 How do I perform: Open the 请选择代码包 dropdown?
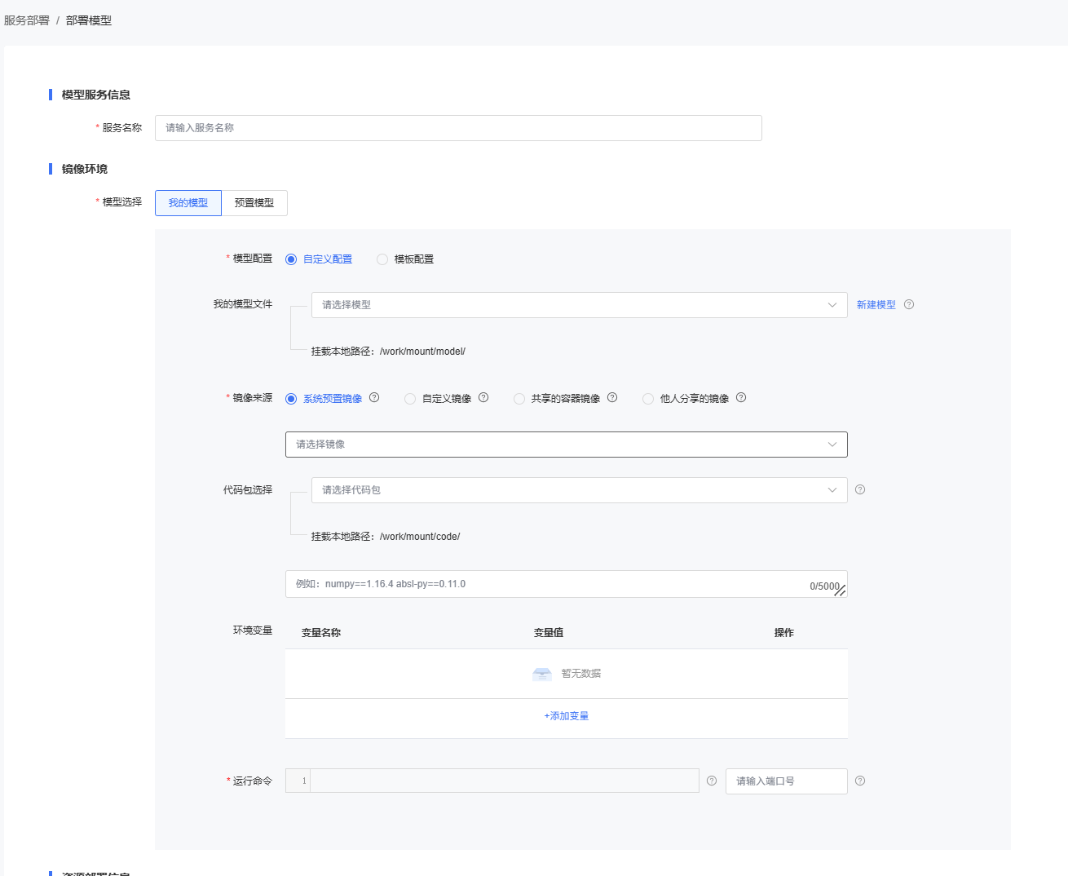click(579, 490)
